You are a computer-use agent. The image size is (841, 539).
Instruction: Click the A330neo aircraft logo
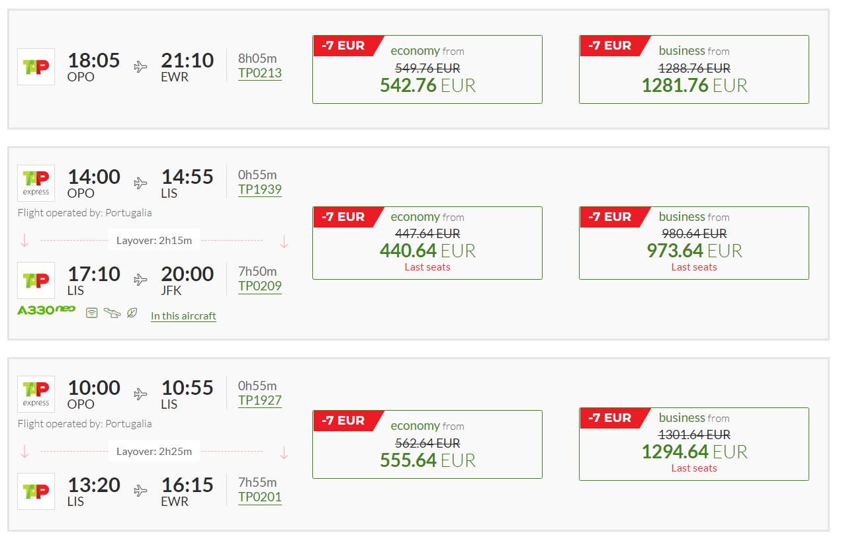point(46,310)
